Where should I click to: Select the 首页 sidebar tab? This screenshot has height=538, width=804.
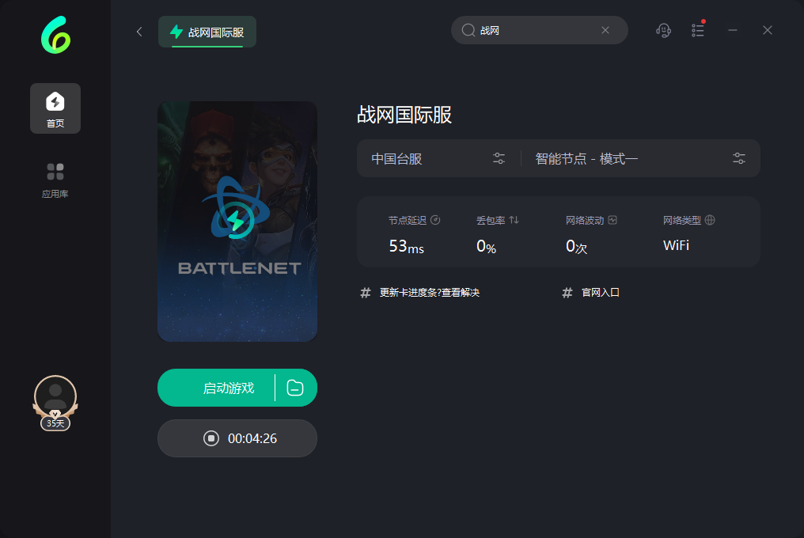coord(55,108)
